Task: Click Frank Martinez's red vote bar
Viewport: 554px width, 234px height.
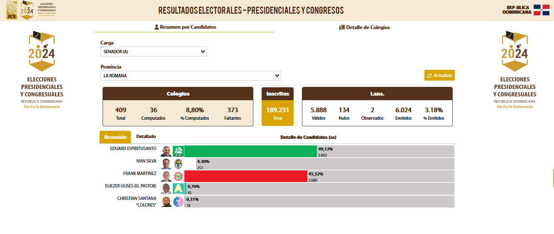Action: [245, 176]
